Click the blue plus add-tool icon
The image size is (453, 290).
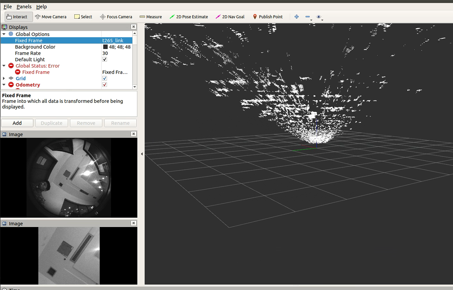(297, 17)
